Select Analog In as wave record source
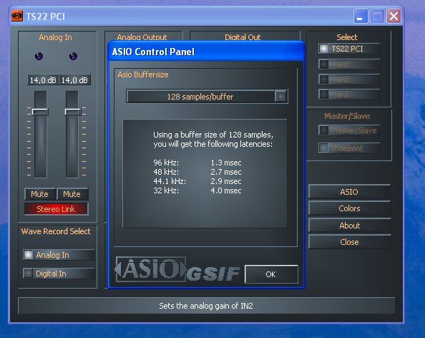 [x=59, y=255]
